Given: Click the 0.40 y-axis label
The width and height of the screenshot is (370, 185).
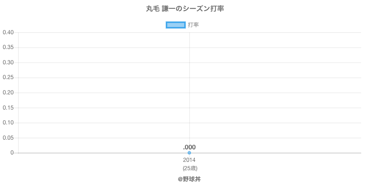Looking at the screenshot, I should coord(8,32).
